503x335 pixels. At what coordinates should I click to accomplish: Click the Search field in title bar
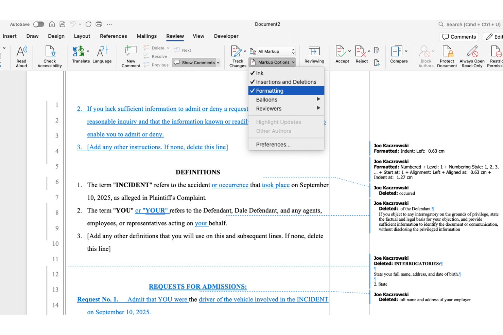[x=470, y=24]
